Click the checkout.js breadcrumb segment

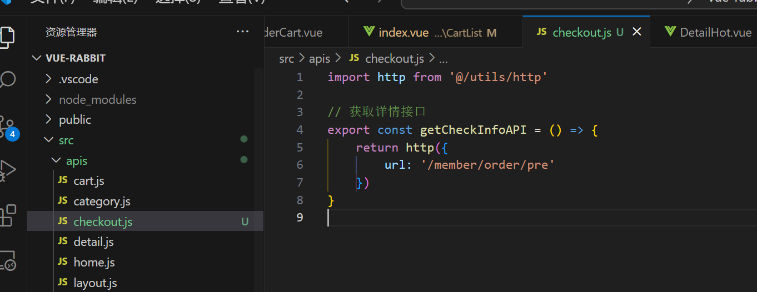coord(387,59)
